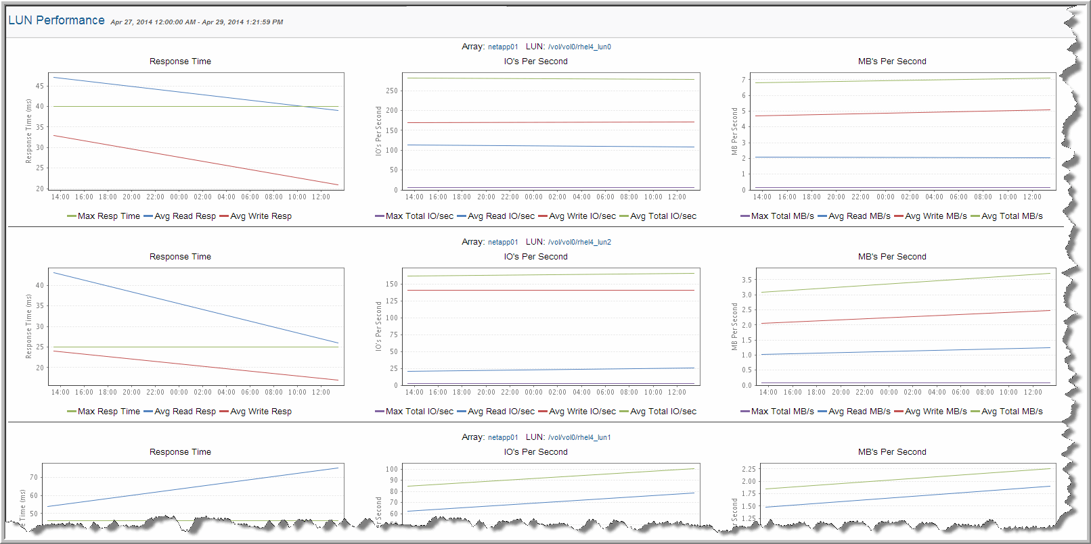Toggle Avg Write IO/sec legend for rhel4_lun0

(582, 216)
